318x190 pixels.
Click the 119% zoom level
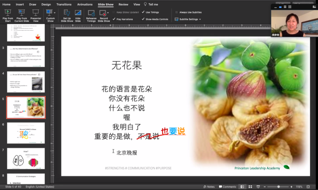click(x=299, y=187)
